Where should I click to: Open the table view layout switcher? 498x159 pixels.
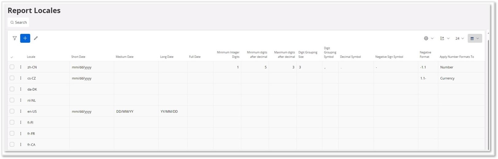pyautogui.click(x=475, y=38)
